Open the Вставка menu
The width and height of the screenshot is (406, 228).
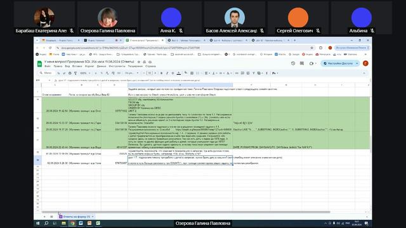(x=77, y=66)
